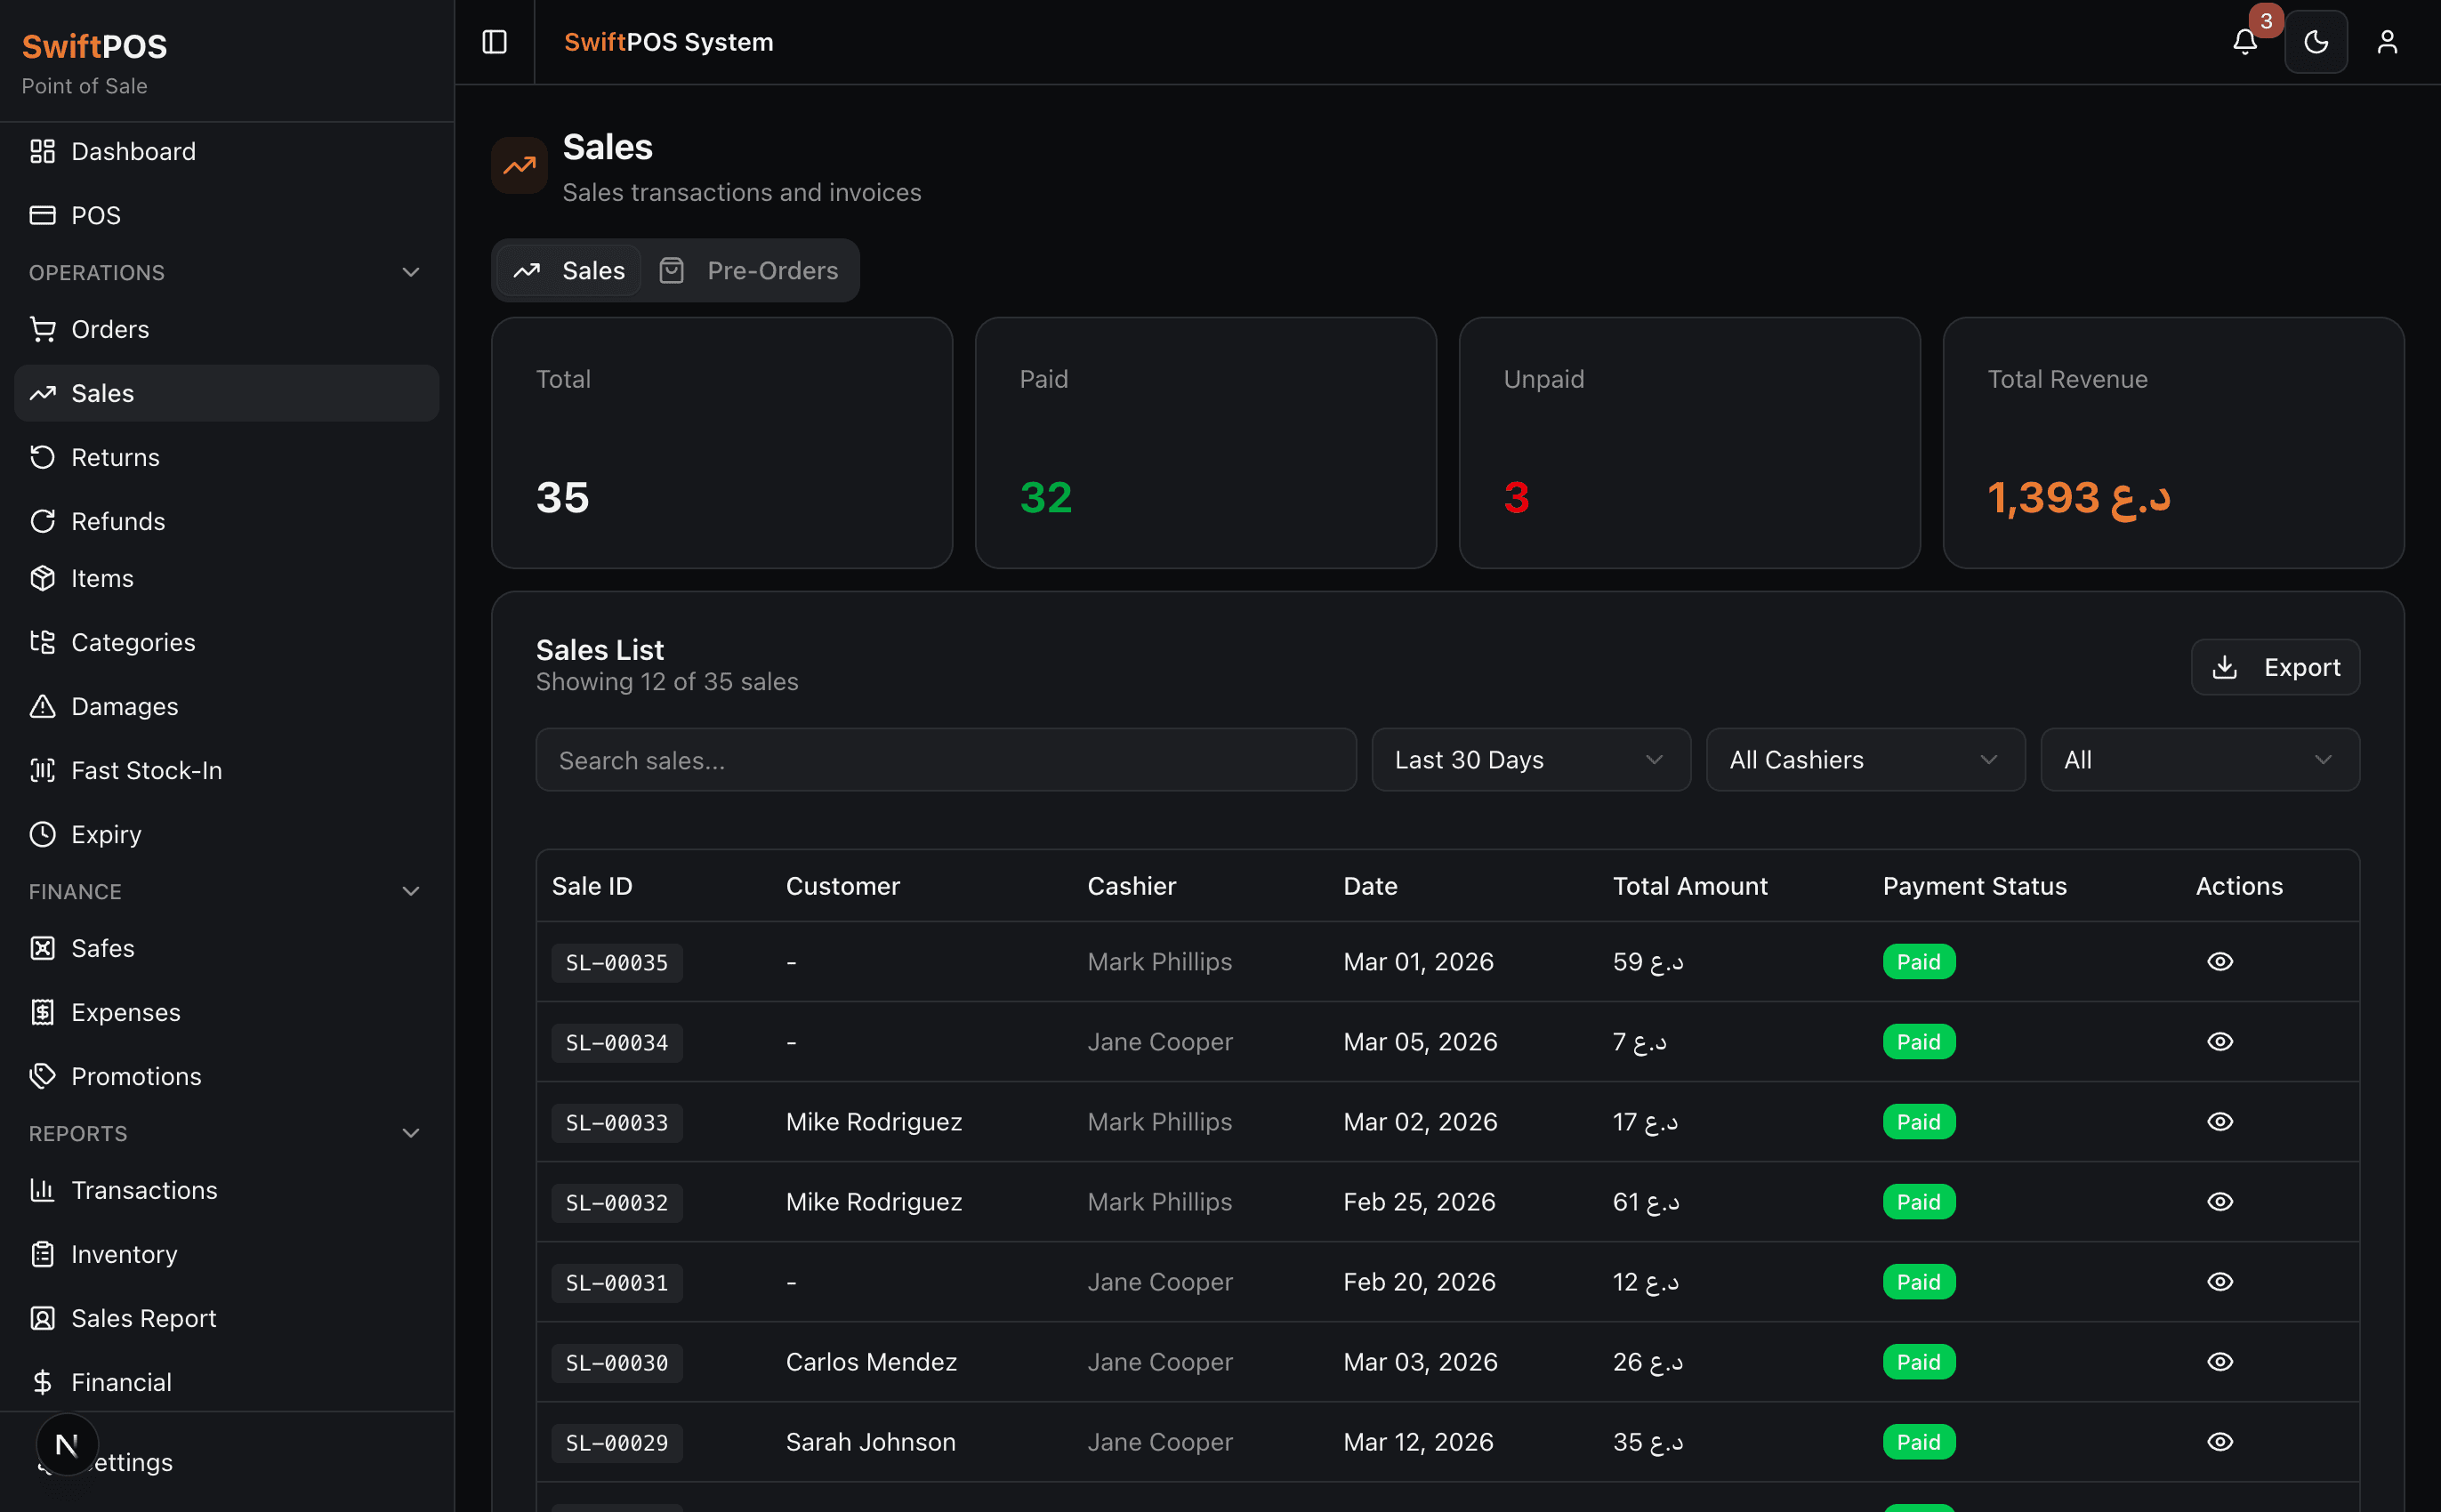Click the Paid badge for SL-00034
This screenshot has height=1512, width=2441.
1917,1042
